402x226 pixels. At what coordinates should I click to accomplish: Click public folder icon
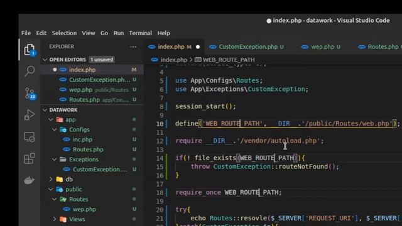[60, 190]
